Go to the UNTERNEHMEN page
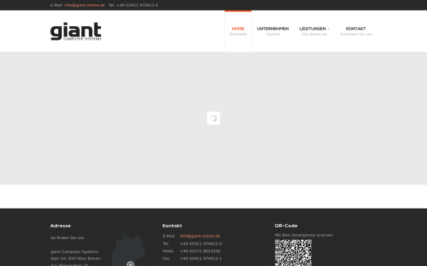Image resolution: width=427 pixels, height=266 pixels. pyautogui.click(x=273, y=31)
